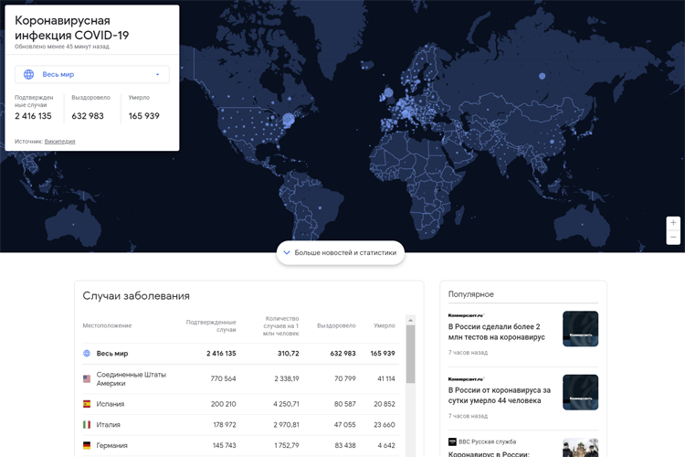Screen dimensions: 685x457
Task: Click the large US east coast case bubble
Action: pyautogui.click(x=289, y=119)
